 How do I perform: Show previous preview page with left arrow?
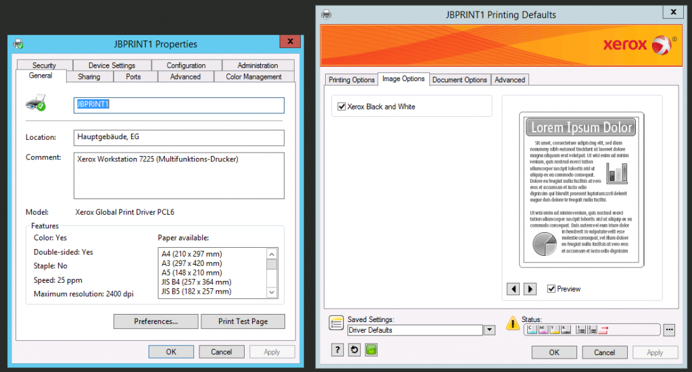513,289
